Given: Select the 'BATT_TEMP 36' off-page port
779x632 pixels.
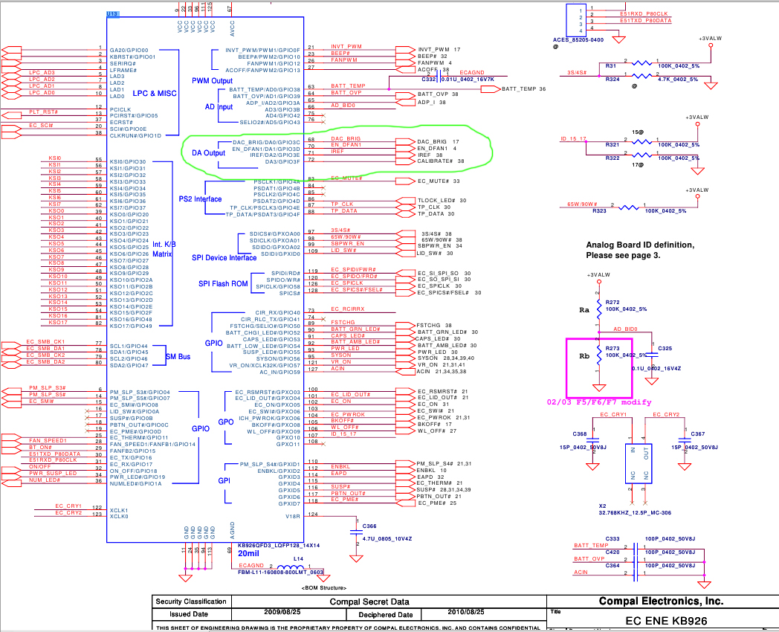Looking at the screenshot, I should click(523, 89).
